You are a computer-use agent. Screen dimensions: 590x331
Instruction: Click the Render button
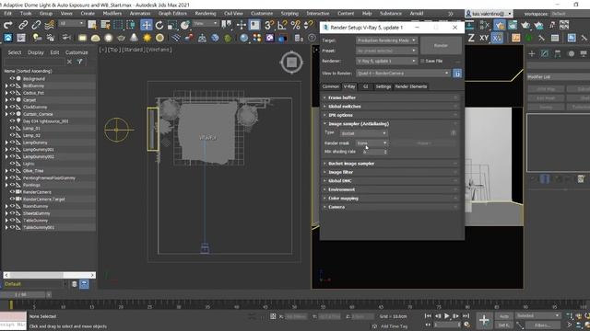click(x=441, y=46)
